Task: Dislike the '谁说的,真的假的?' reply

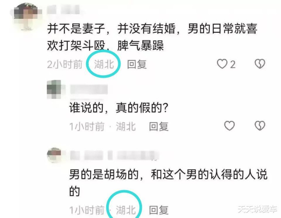Action: point(260,125)
